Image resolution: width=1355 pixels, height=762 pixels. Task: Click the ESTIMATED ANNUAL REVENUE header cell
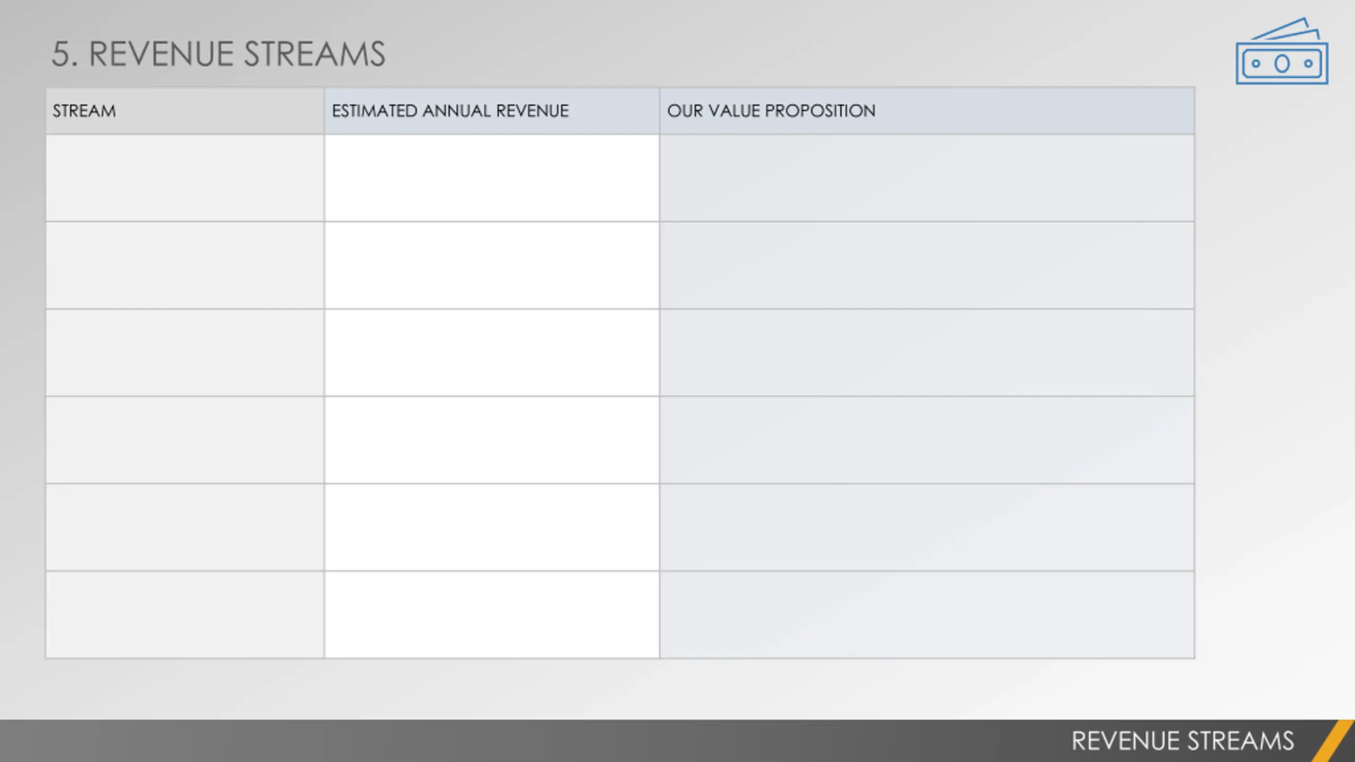492,111
